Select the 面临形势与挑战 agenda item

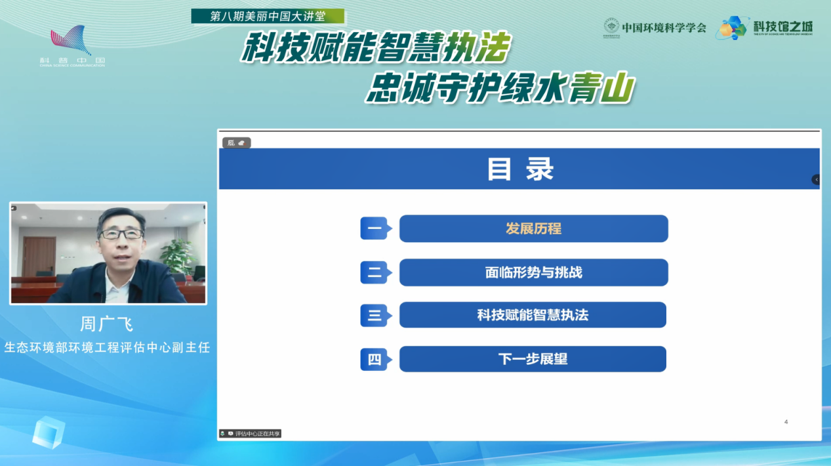coord(533,272)
